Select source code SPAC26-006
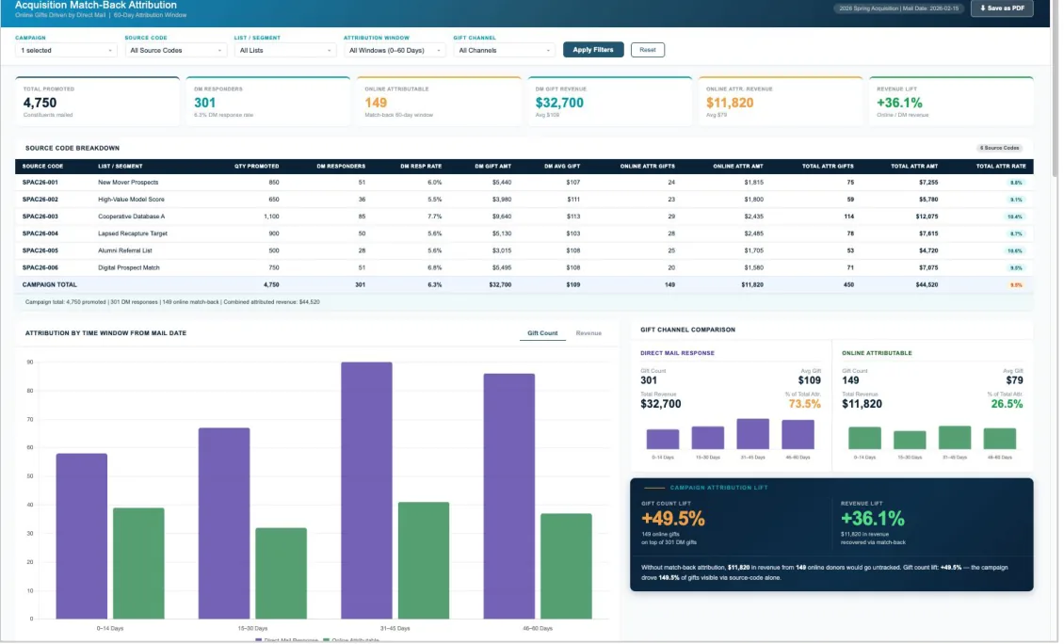 pos(40,268)
